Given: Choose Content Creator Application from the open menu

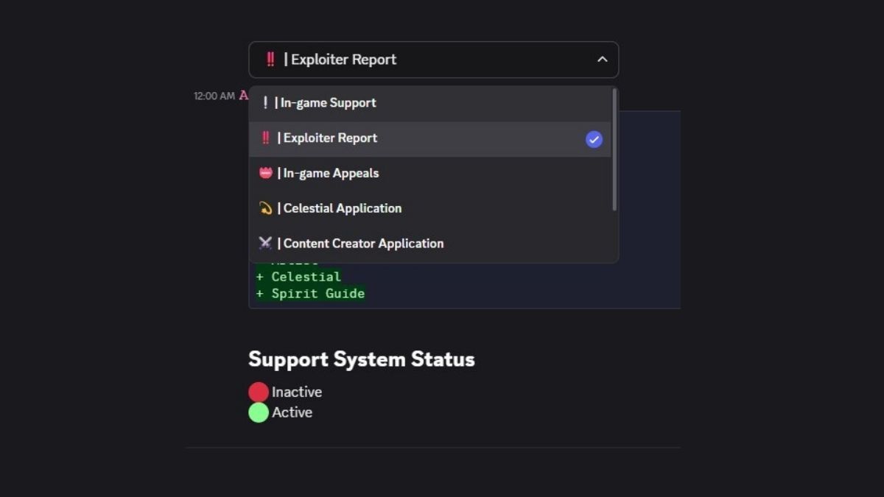Looking at the screenshot, I should (x=363, y=243).
